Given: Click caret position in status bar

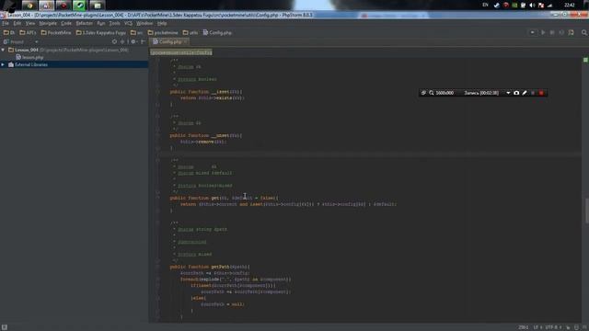Looking at the screenshot, I should 524,327.
